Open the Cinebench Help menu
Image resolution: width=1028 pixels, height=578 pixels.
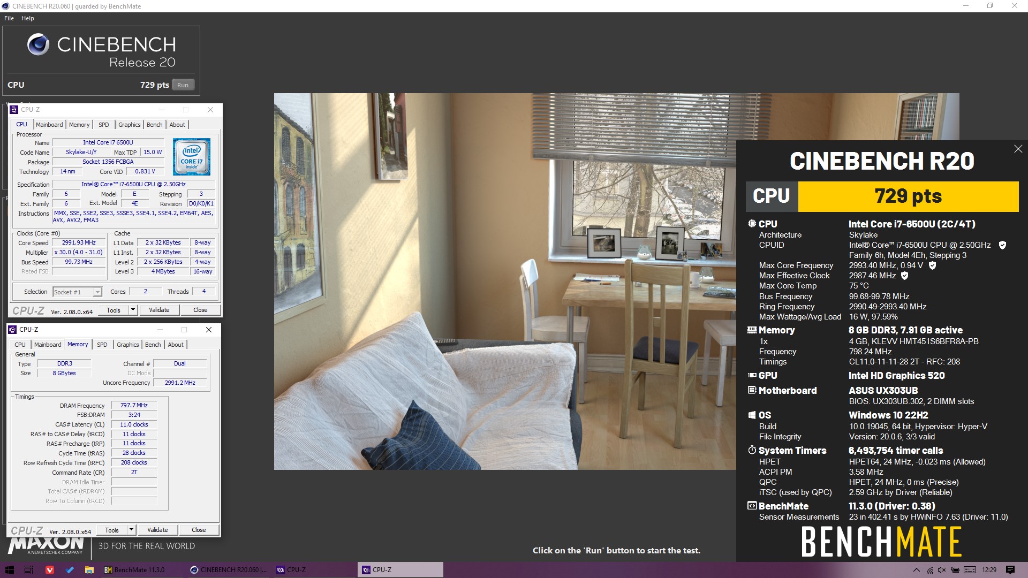(x=28, y=18)
